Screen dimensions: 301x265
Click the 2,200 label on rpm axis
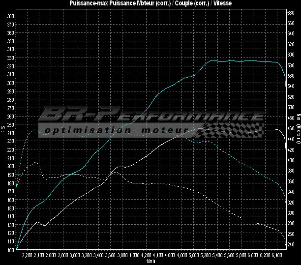pyautogui.click(x=28, y=256)
